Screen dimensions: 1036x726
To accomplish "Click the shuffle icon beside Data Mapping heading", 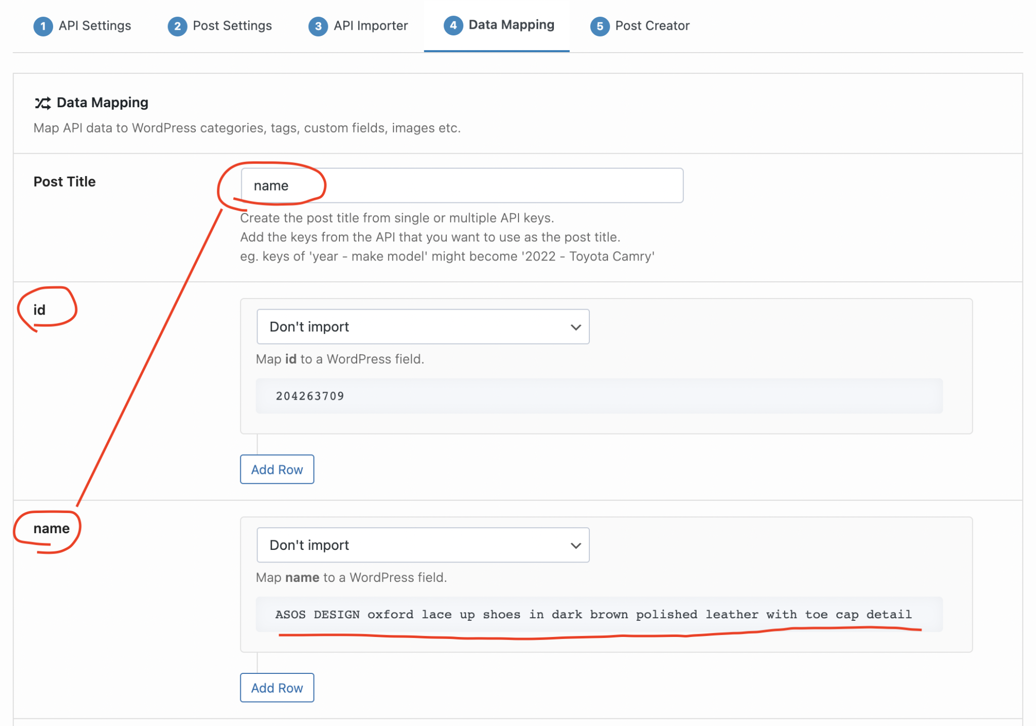I will coord(42,103).
